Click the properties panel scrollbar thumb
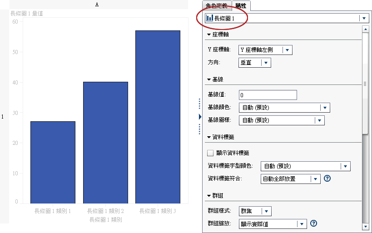Viewport: 372px width, 233px height. (365, 84)
